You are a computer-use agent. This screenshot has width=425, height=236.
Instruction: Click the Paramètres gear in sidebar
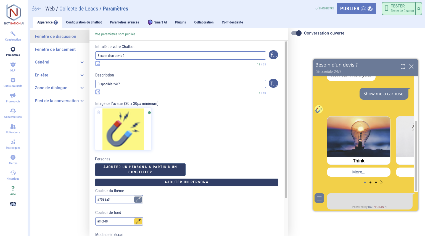[x=13, y=51]
